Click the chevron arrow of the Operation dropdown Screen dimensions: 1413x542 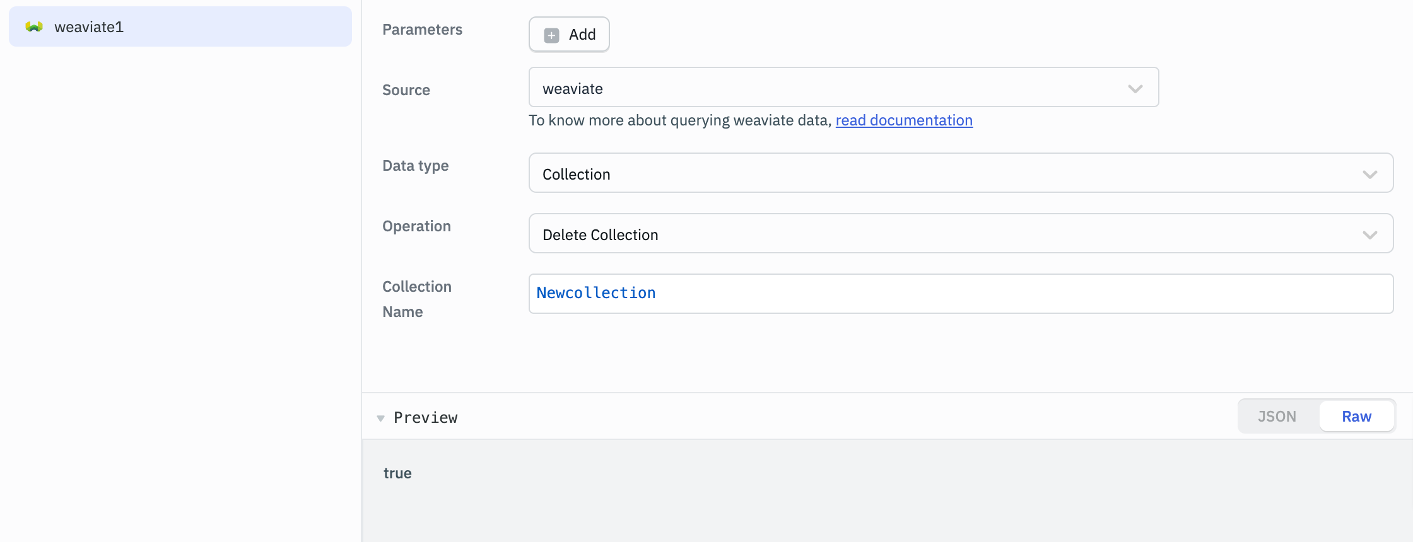point(1369,235)
